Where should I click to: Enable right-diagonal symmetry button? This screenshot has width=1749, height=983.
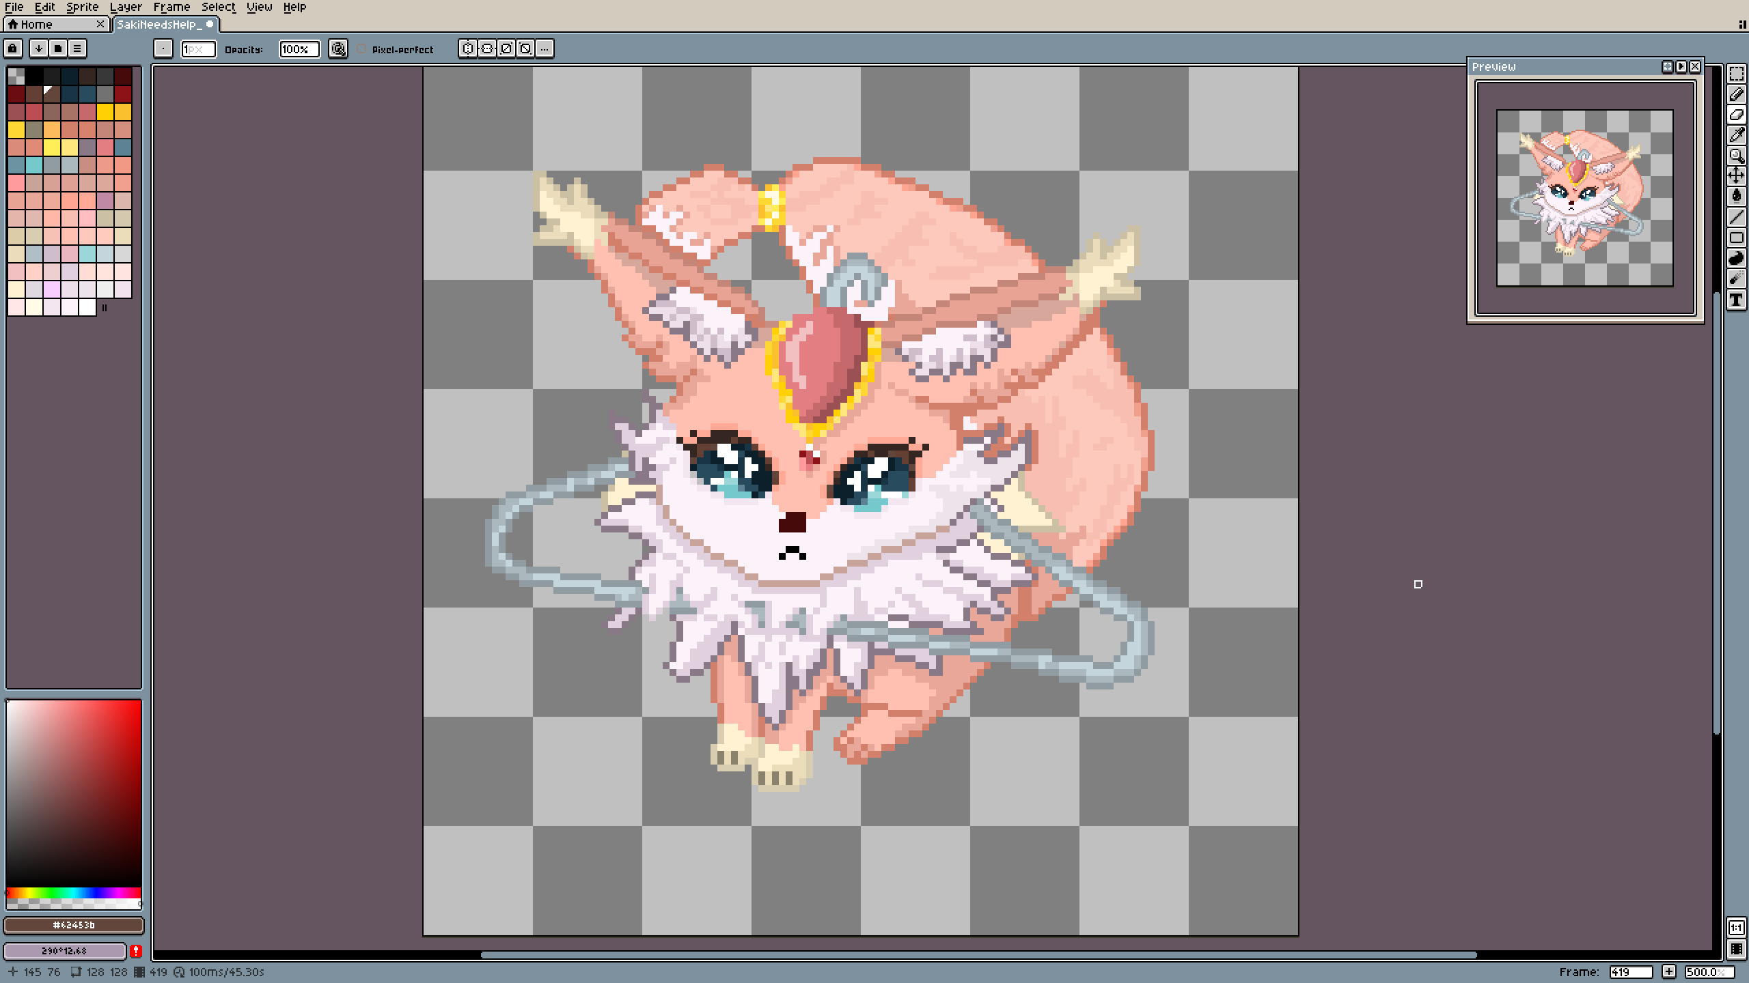coord(506,48)
